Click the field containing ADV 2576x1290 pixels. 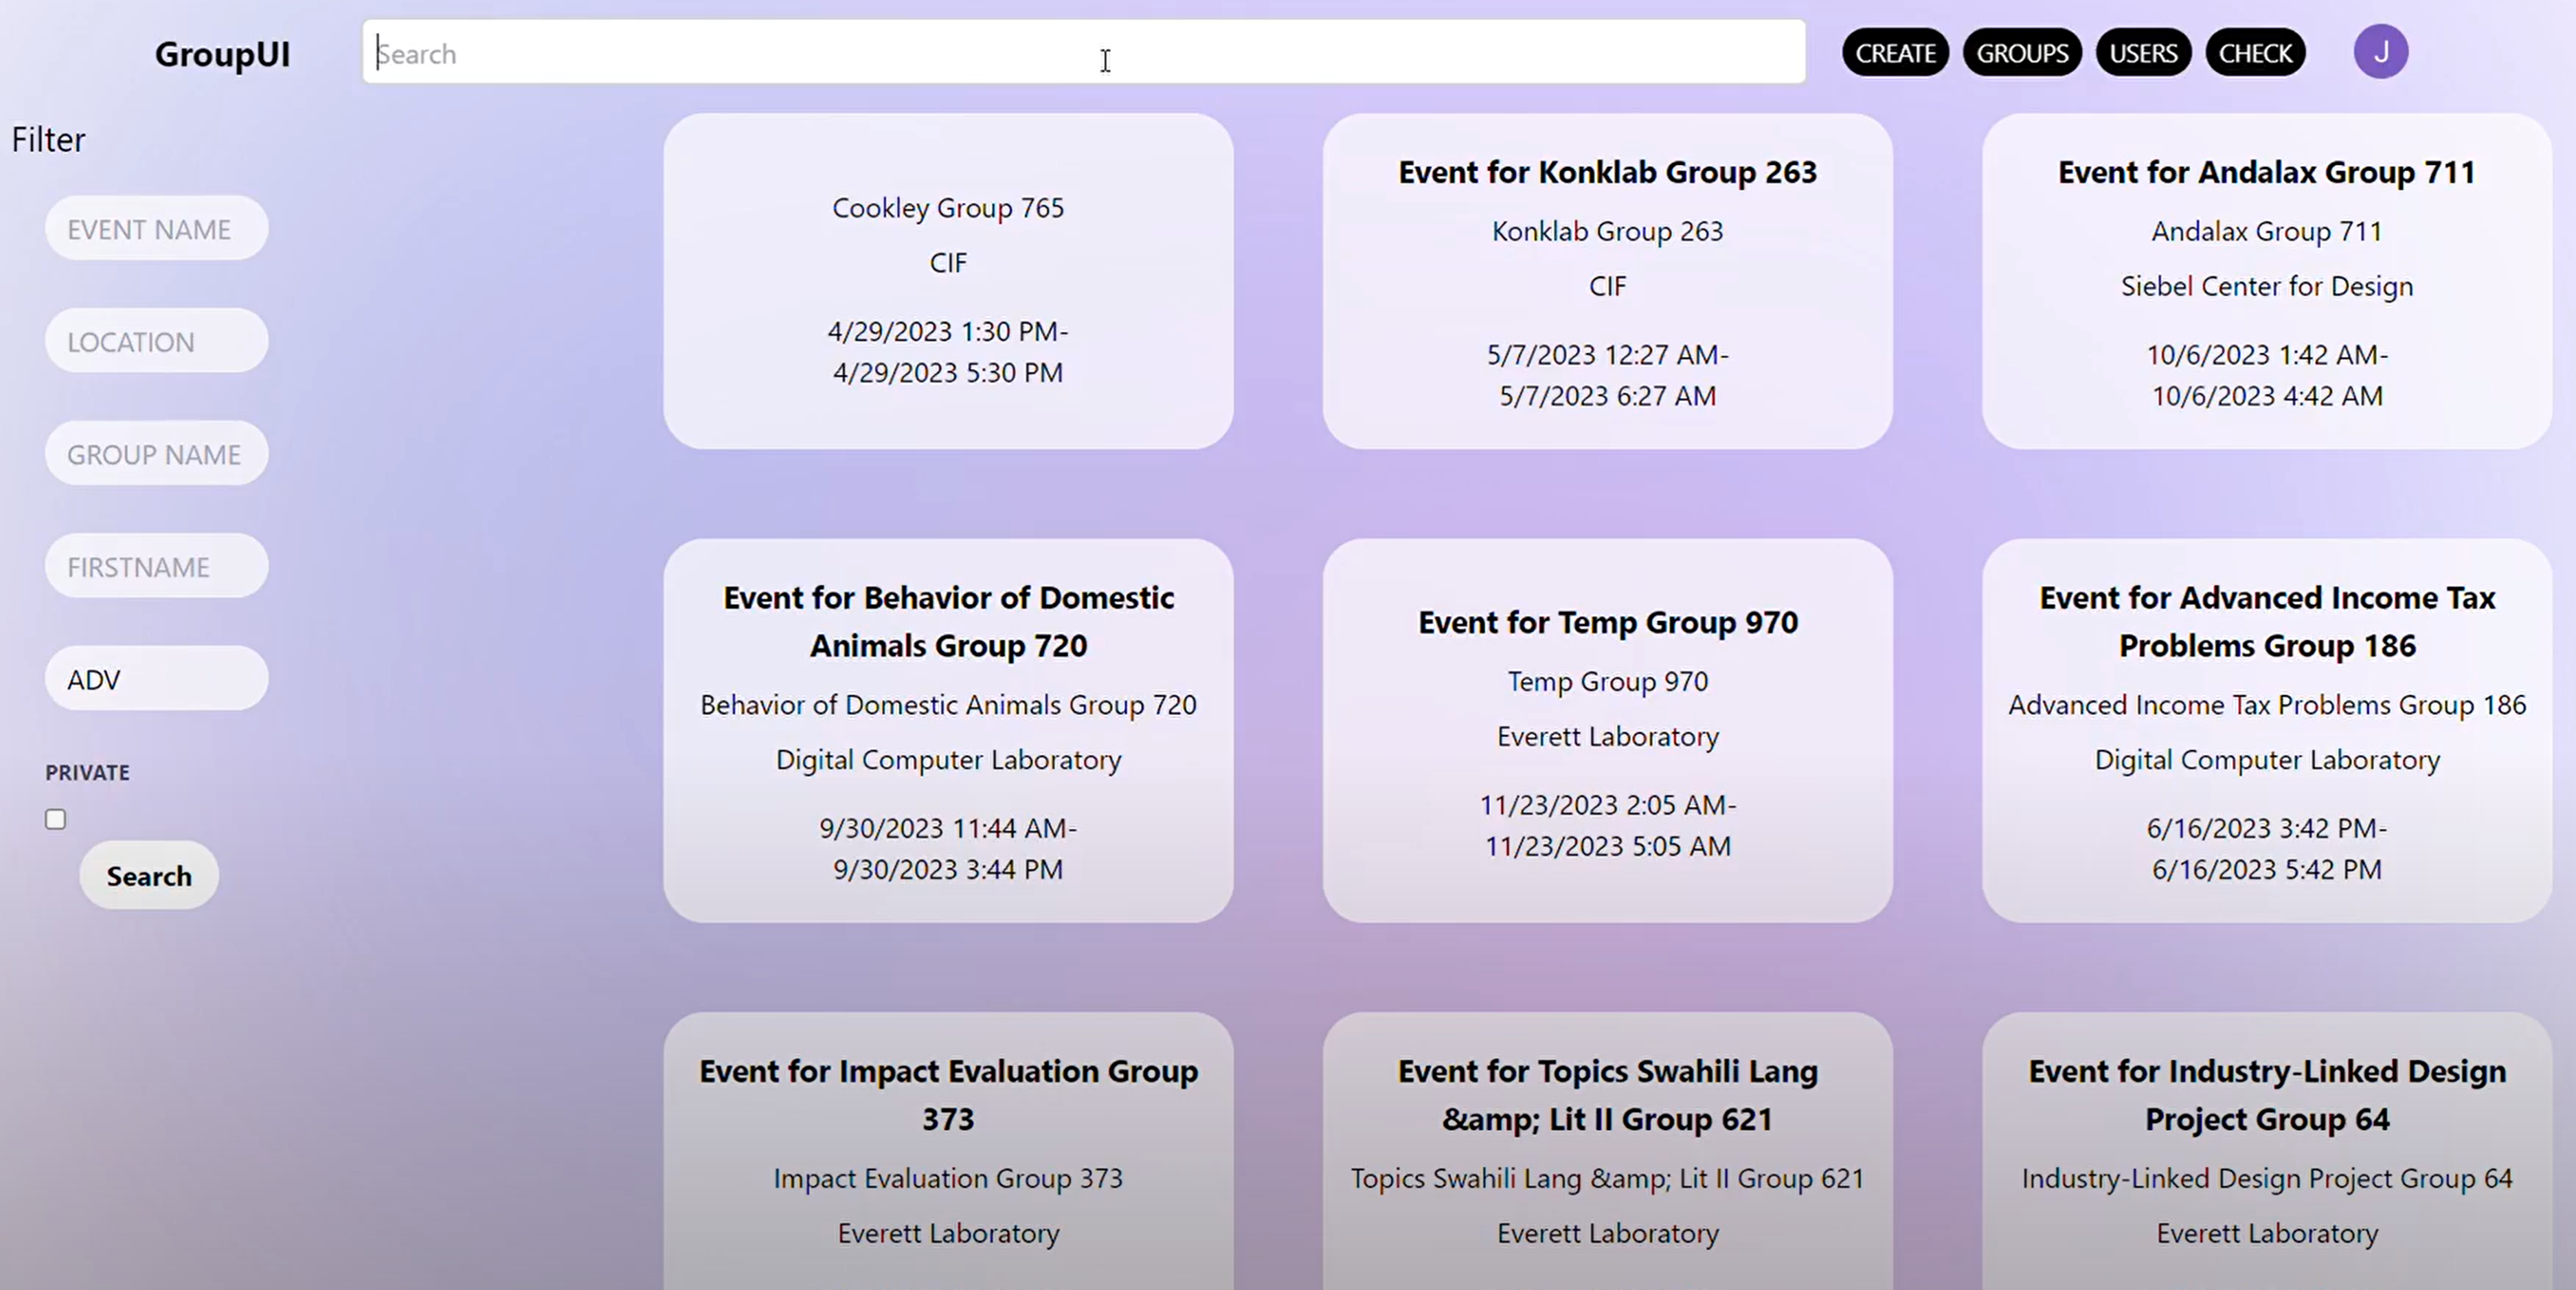pos(156,680)
